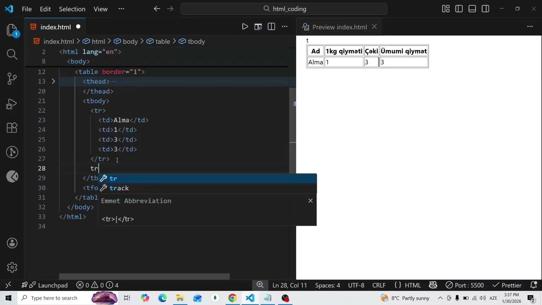The image size is (542, 305).
Task: Switch to the index.html editor tab
Action: (55, 27)
